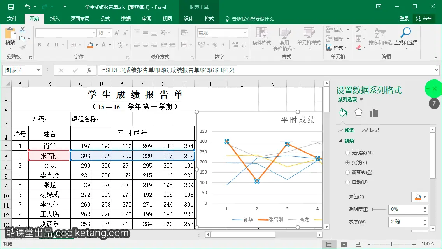Viewport: 442px width, 249px height.
Task: Click the Paste clipboard icon
Action: pos(10,33)
